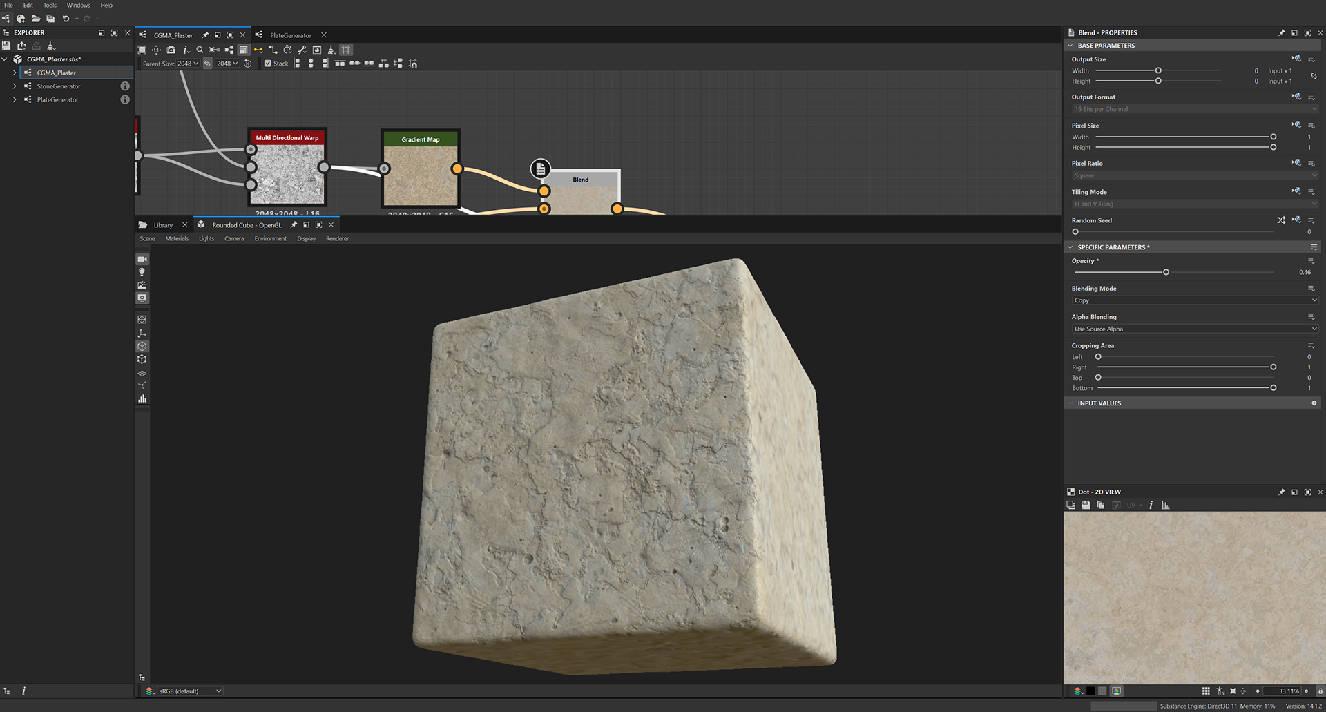This screenshot has width=1326, height=712.
Task: Click the reset parent size icon
Action: pyautogui.click(x=248, y=64)
